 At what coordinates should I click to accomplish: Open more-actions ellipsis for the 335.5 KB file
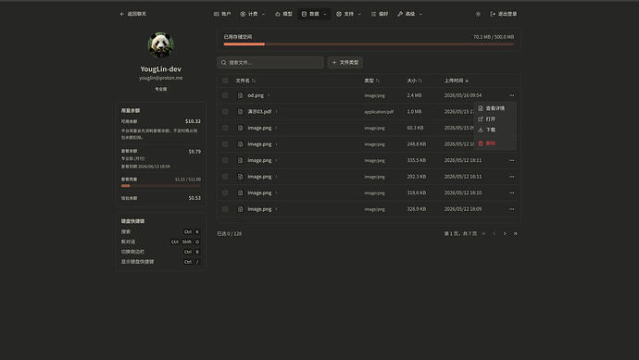click(x=511, y=160)
